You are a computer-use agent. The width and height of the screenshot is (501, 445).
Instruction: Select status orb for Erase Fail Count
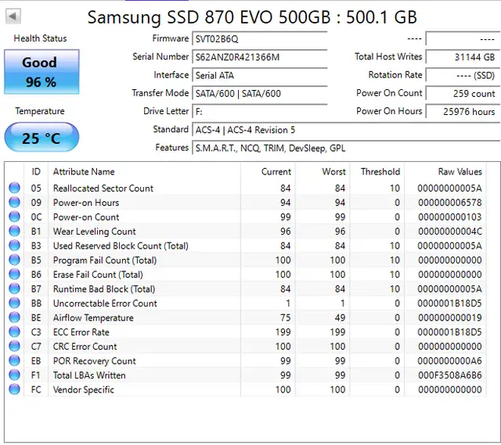(14, 274)
